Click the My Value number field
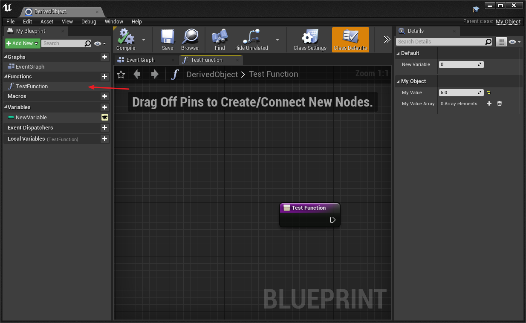The width and height of the screenshot is (526, 323). pyautogui.click(x=461, y=92)
